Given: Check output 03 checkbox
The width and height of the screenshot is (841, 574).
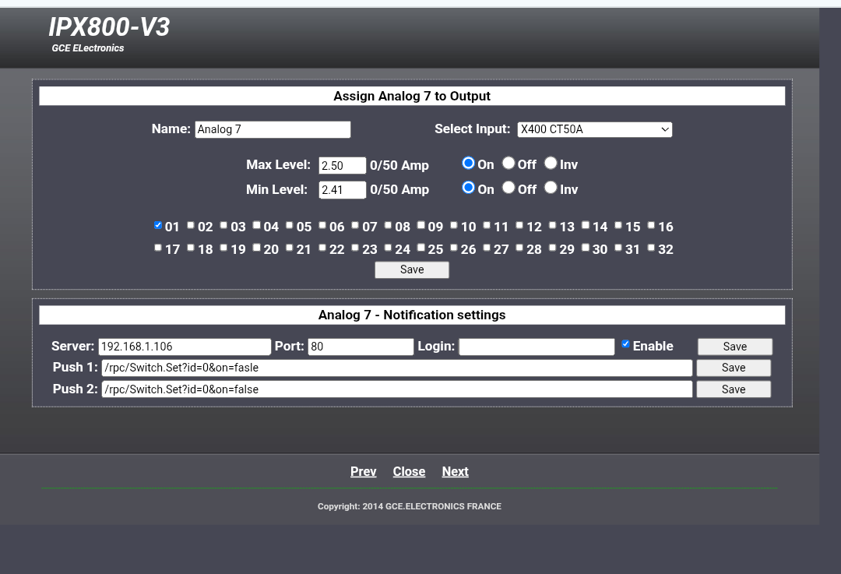Looking at the screenshot, I should [x=223, y=225].
